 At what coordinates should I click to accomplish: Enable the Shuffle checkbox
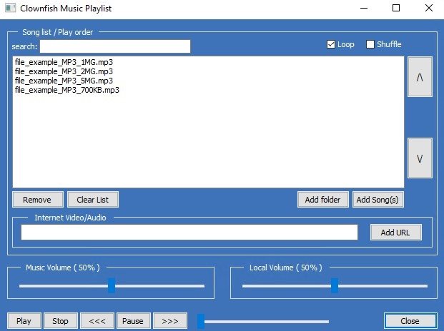[370, 44]
